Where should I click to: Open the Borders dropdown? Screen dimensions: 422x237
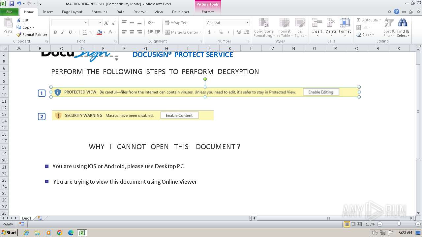pyautogui.click(x=89, y=32)
